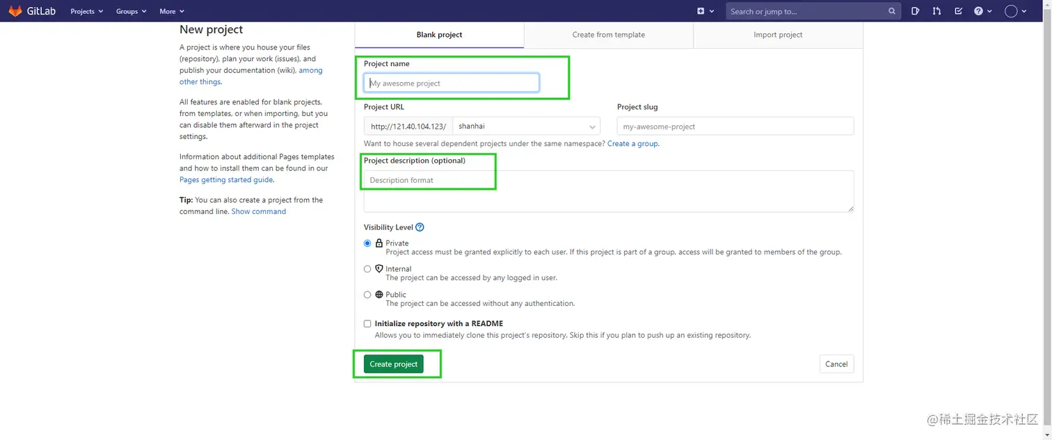Switch to the Import project tab
Viewport: 1052px width, 440px height.
[x=778, y=35]
